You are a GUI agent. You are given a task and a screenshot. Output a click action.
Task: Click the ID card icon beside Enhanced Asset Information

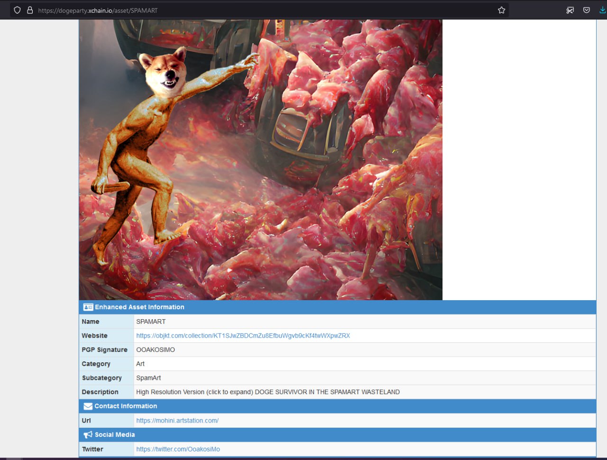[88, 307]
